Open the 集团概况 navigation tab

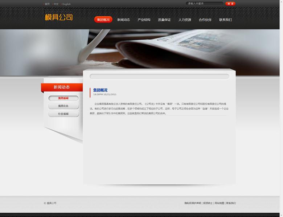tap(103, 20)
